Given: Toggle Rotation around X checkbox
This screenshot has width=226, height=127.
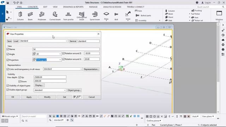Looking at the screenshot, I should point(64,59).
